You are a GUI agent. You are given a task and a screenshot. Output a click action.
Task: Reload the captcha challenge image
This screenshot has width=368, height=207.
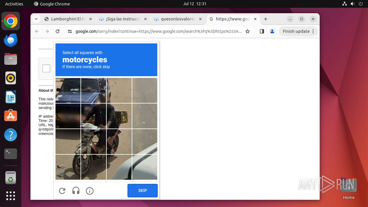[62, 191]
